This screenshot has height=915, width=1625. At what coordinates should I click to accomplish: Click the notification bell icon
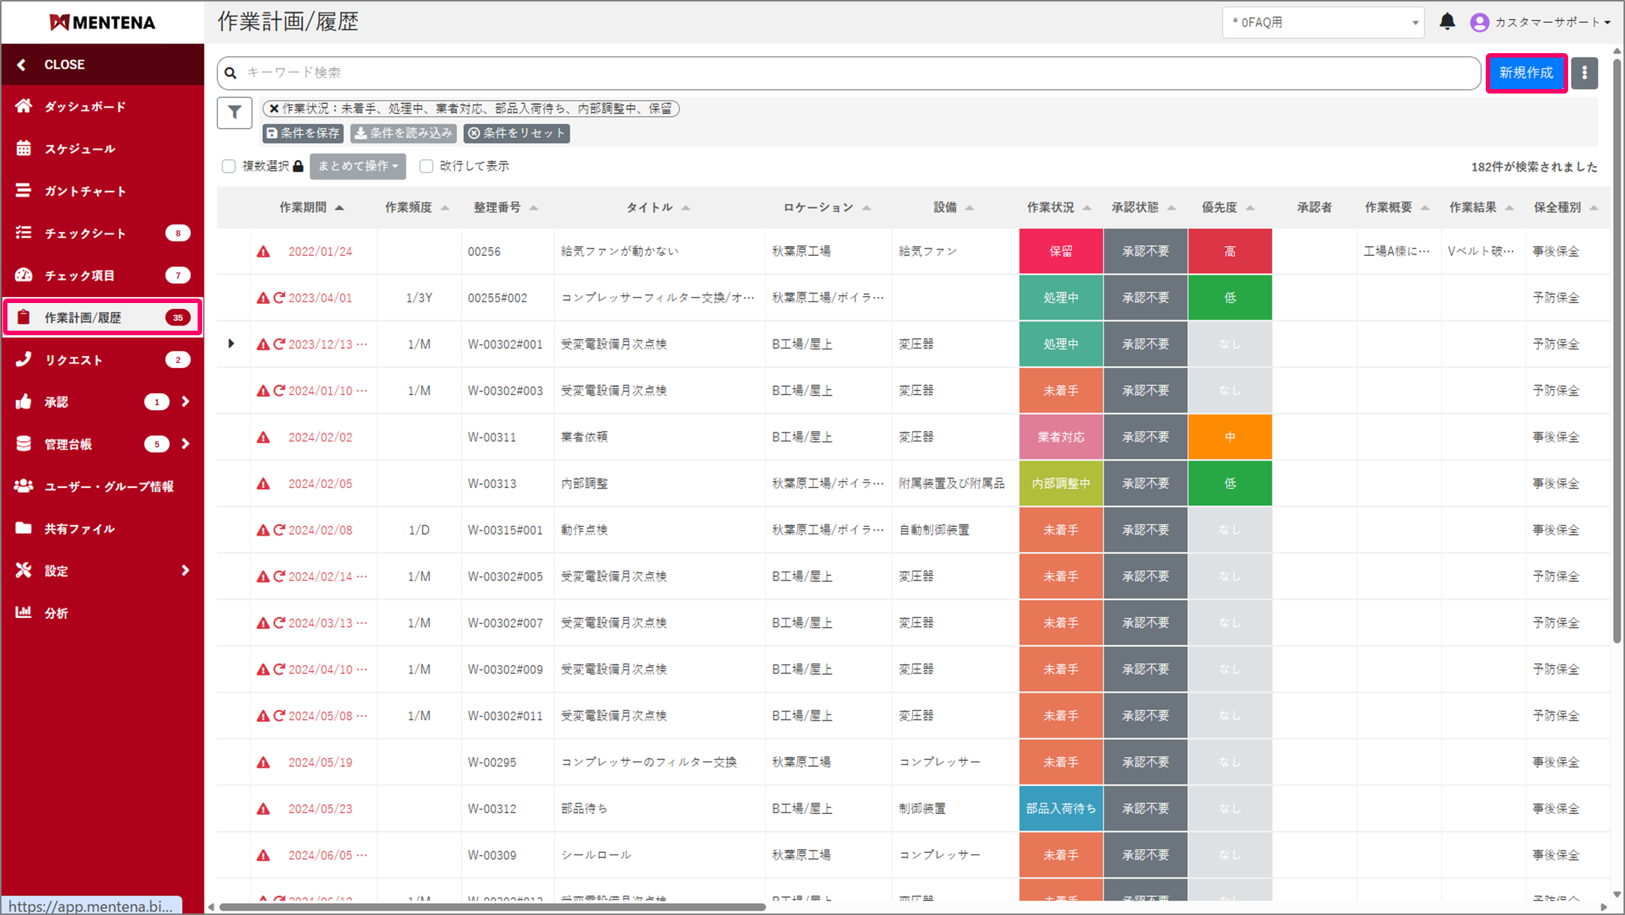[1447, 22]
